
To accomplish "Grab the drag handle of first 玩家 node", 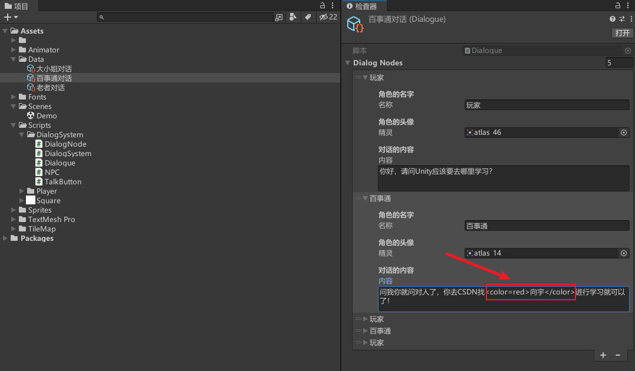I will [x=358, y=77].
